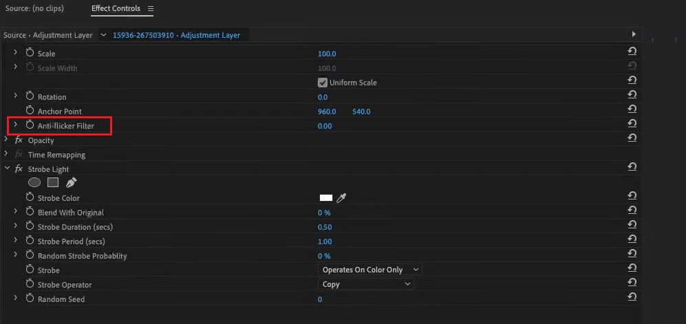
Task: Uncheck the Uniform Scale checkbox
Action: pyautogui.click(x=323, y=82)
